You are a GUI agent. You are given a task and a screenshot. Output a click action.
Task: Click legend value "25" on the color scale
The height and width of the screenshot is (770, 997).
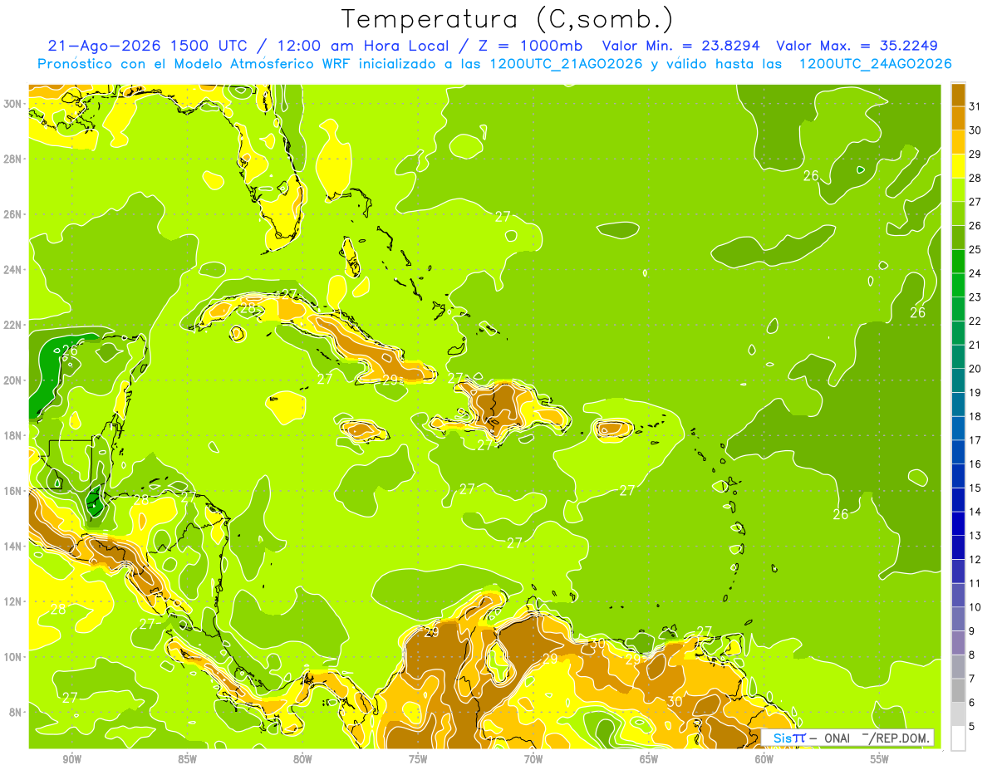(975, 250)
